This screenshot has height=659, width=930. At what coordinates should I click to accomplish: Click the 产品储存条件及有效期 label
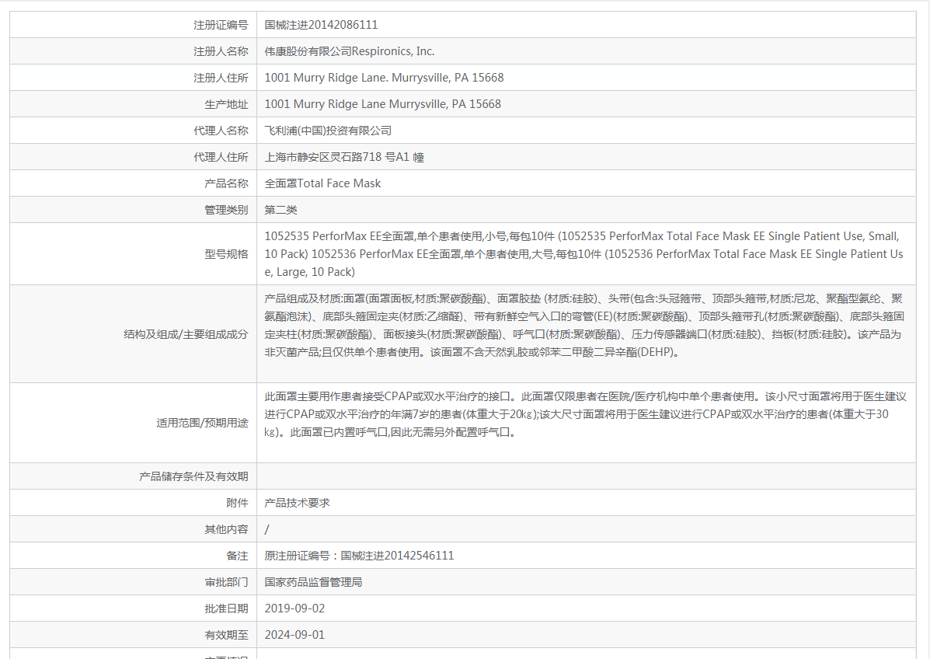click(193, 476)
